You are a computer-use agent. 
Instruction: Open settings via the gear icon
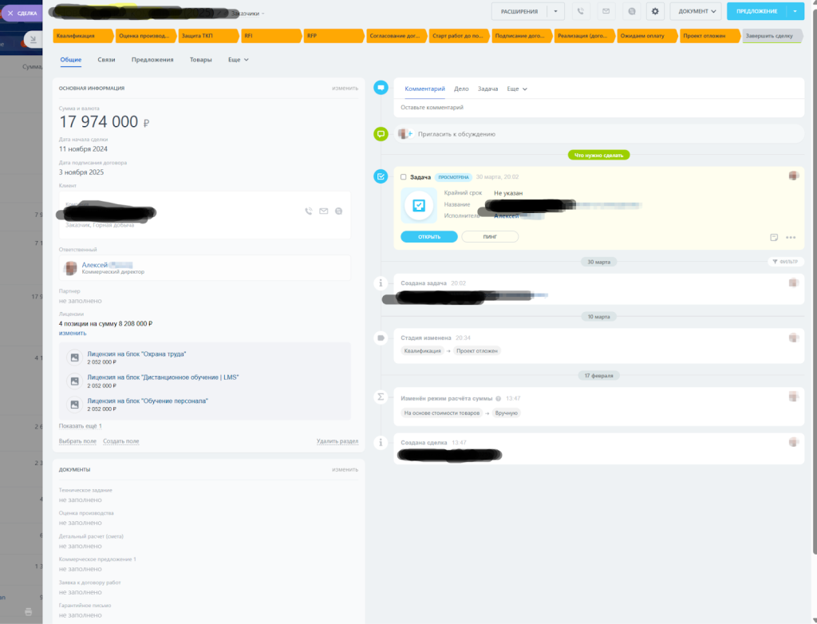coord(656,11)
